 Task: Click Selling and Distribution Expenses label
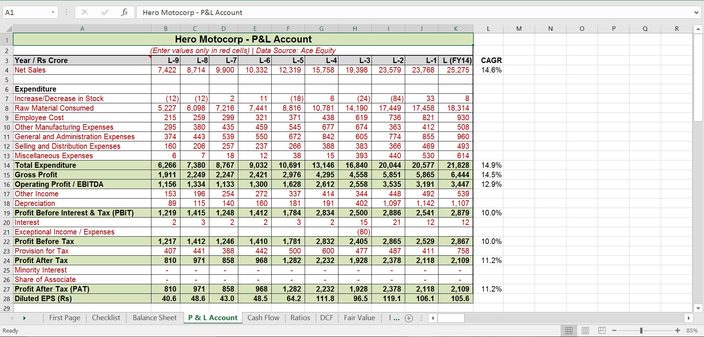tap(82, 146)
